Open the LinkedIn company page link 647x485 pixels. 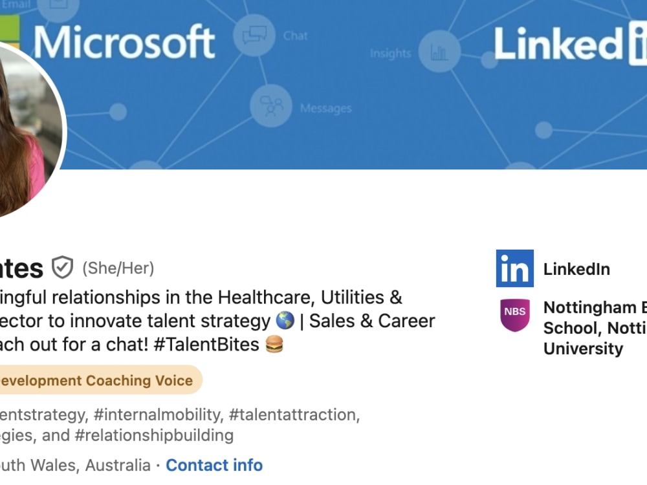(576, 269)
